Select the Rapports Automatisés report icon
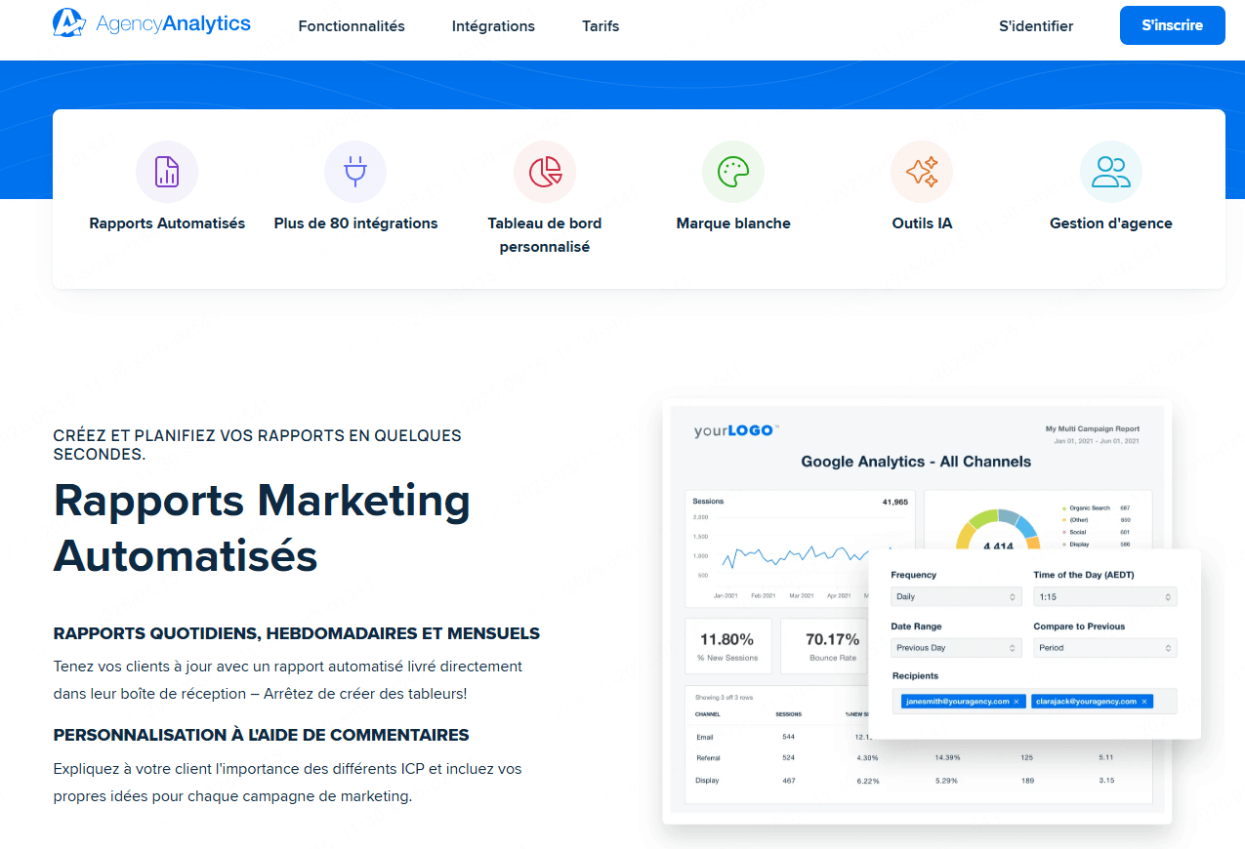Screen dimensions: 1245x849 coord(167,172)
